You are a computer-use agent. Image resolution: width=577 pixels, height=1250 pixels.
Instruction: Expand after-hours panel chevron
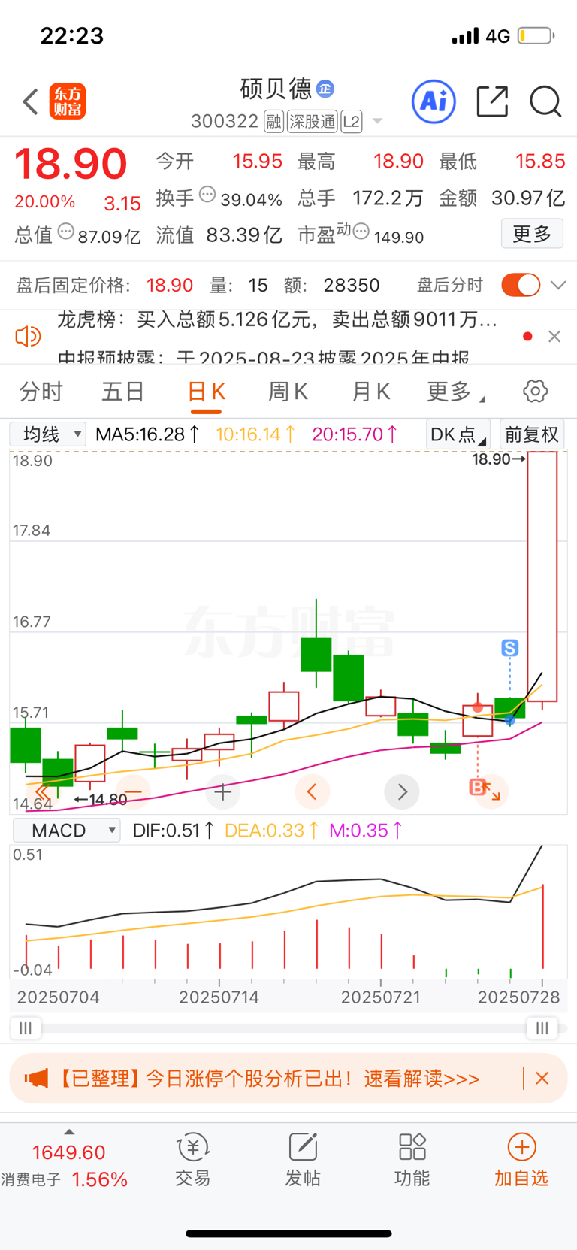click(558, 285)
